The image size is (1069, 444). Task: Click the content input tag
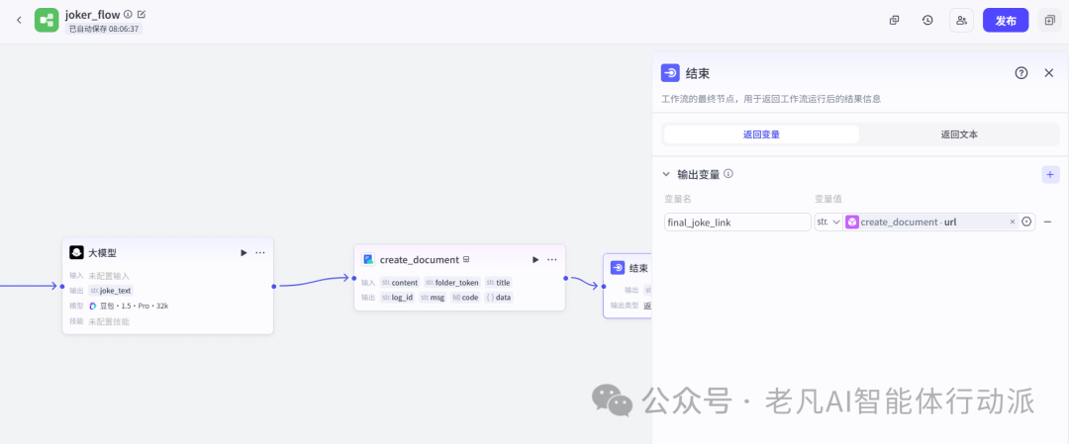click(400, 283)
